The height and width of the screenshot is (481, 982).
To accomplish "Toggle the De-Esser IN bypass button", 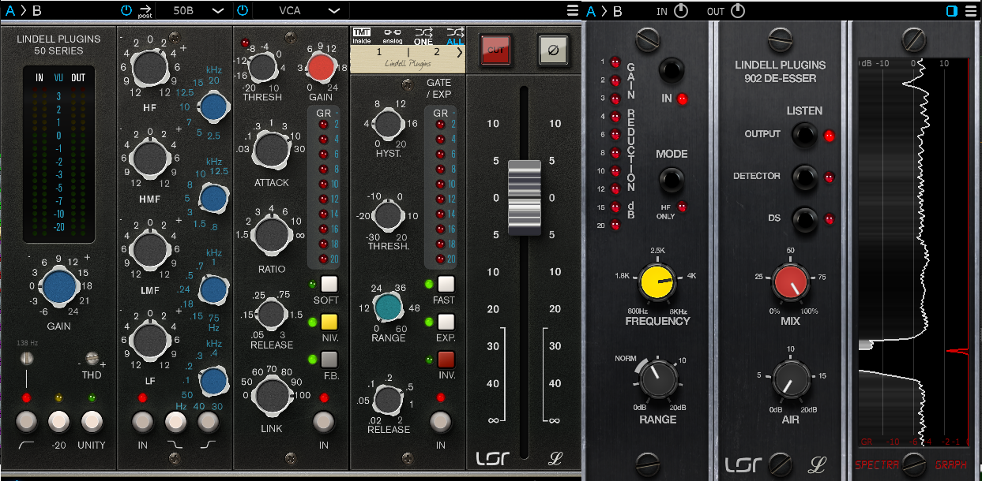I will pyautogui.click(x=672, y=70).
